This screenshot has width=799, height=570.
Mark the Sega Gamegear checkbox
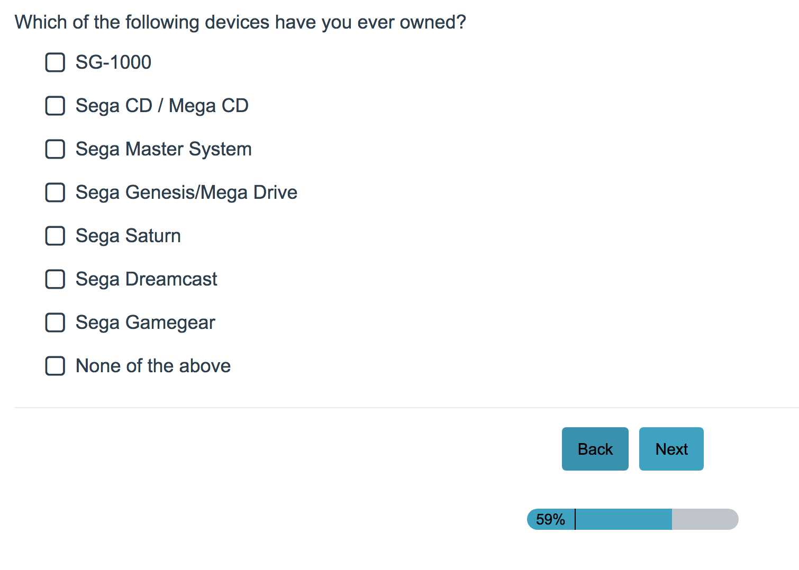coord(55,323)
